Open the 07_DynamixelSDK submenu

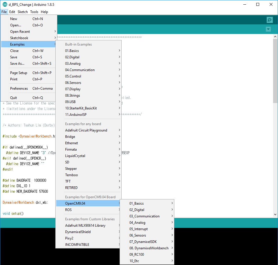click(x=147, y=242)
